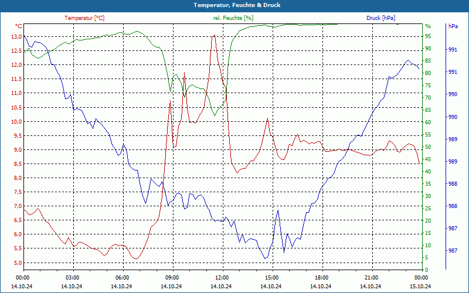This screenshot has height=293, width=469.
Task: Click the 55 humidity axis value
Action: coord(428,135)
